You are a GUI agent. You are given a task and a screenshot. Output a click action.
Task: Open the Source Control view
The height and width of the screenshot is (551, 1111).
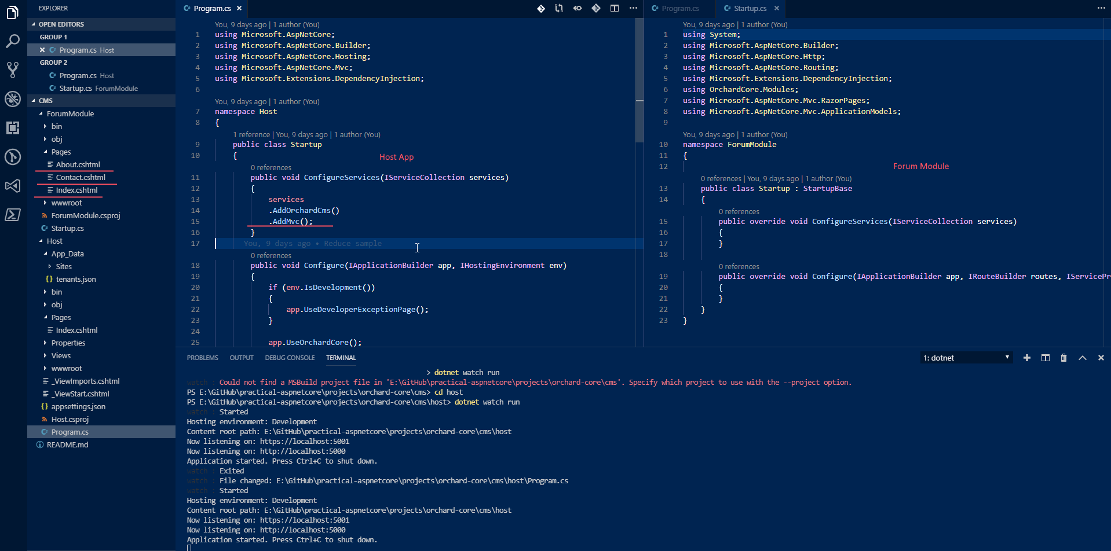click(x=13, y=70)
